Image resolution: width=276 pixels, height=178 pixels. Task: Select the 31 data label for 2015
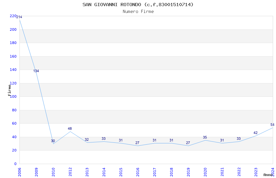[120, 140]
